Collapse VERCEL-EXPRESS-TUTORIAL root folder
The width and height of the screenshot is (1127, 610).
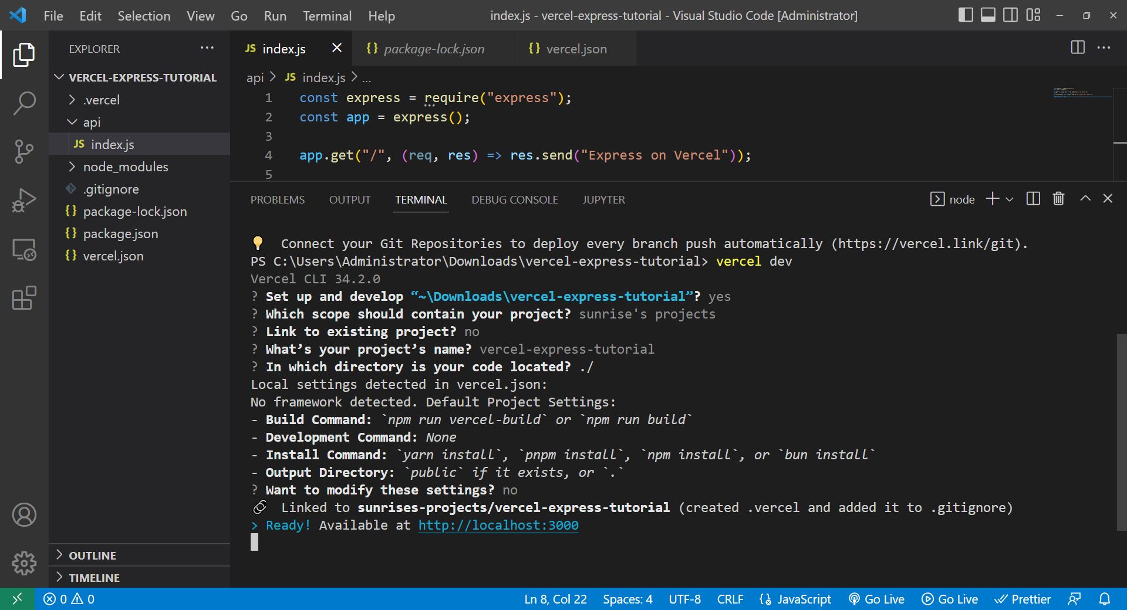[x=139, y=77]
